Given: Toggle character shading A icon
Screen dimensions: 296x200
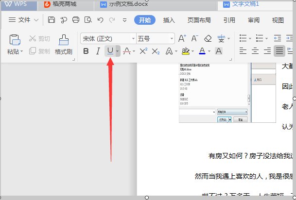Looking at the screenshot, I should [x=219, y=51].
